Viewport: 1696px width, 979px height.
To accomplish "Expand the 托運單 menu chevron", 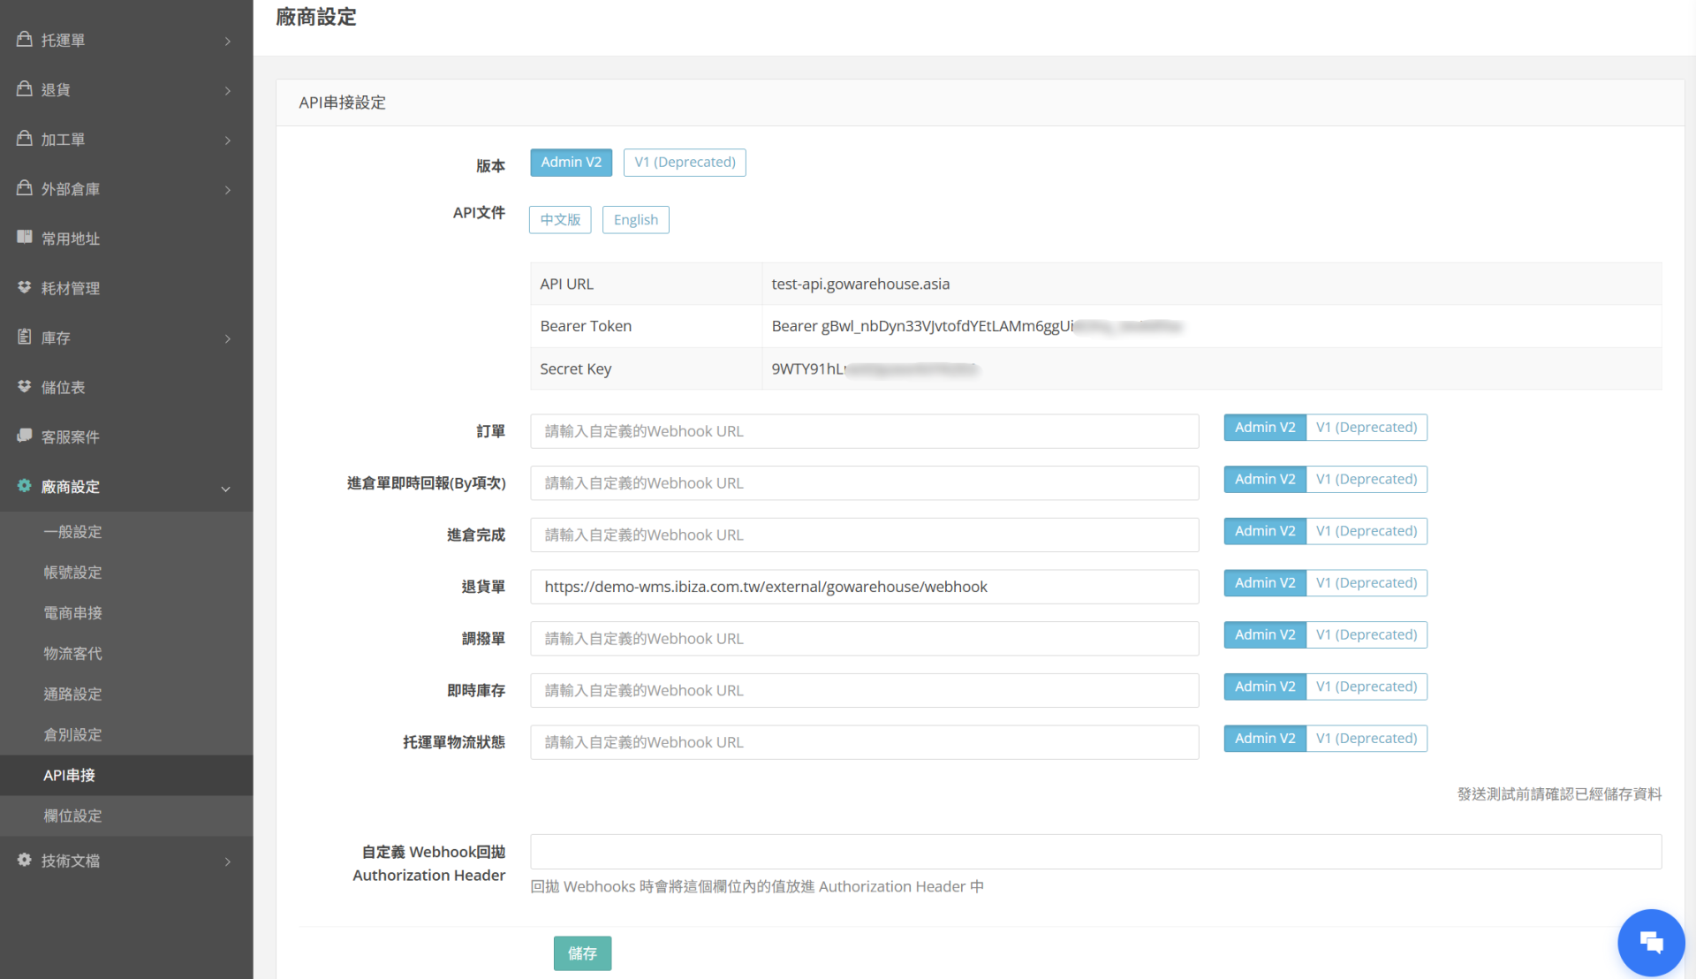I will click(x=228, y=42).
